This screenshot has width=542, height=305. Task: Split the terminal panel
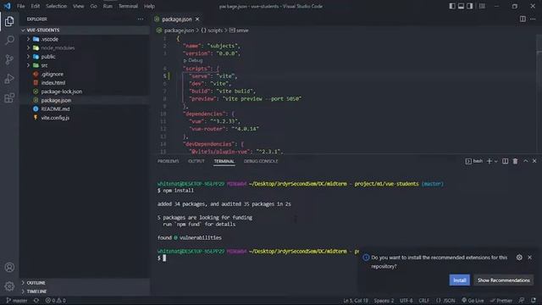(505, 161)
